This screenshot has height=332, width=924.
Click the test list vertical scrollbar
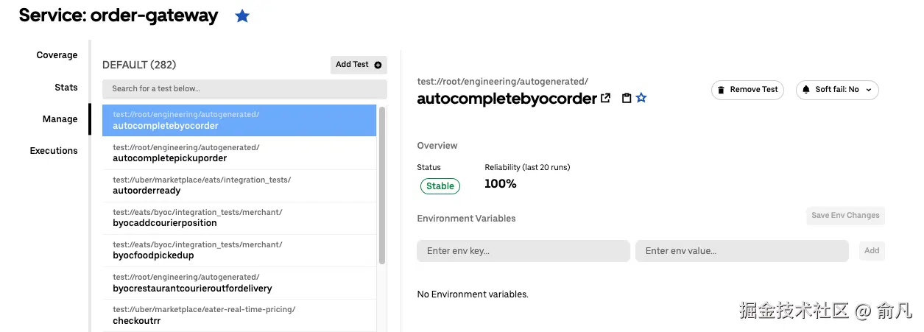point(381,186)
